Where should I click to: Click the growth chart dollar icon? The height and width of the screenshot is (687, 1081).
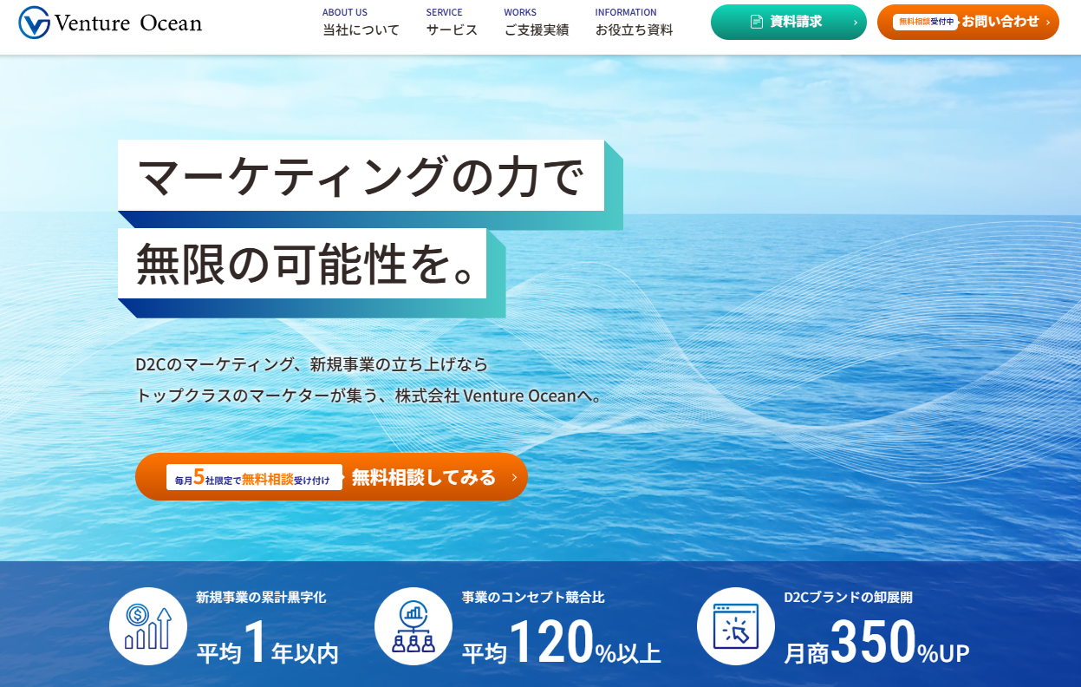148,626
